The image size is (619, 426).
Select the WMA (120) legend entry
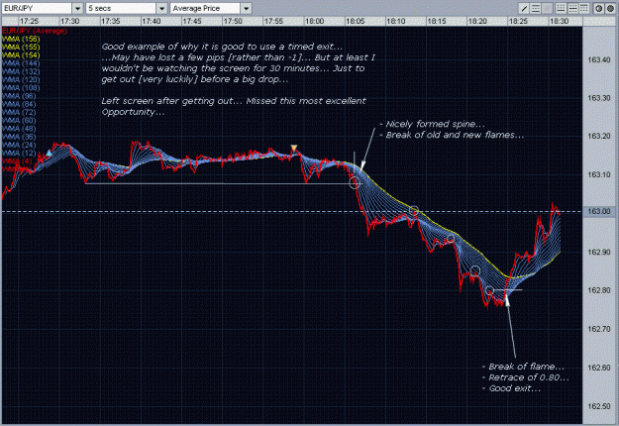tap(21, 80)
